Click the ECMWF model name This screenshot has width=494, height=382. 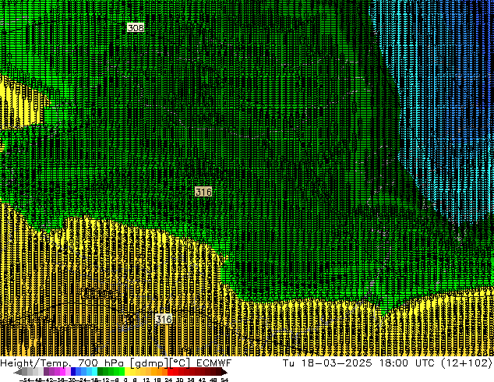click(214, 363)
